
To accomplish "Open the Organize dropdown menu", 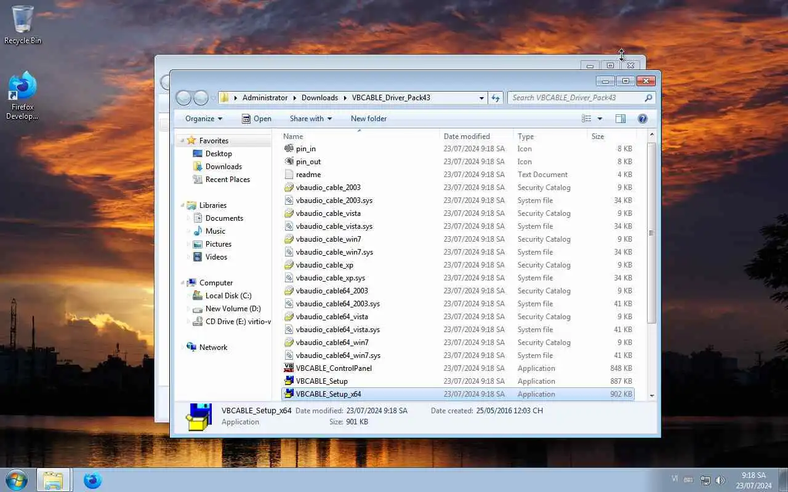I will (x=204, y=119).
